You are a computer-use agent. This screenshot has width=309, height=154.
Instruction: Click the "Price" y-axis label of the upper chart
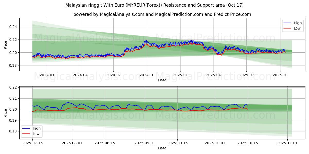click(6, 45)
